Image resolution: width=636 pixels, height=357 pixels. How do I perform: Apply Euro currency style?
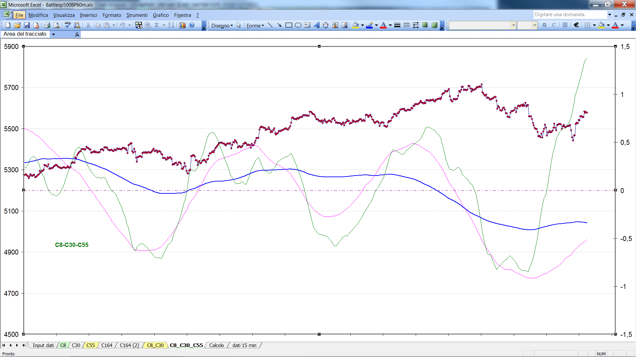coord(576,25)
